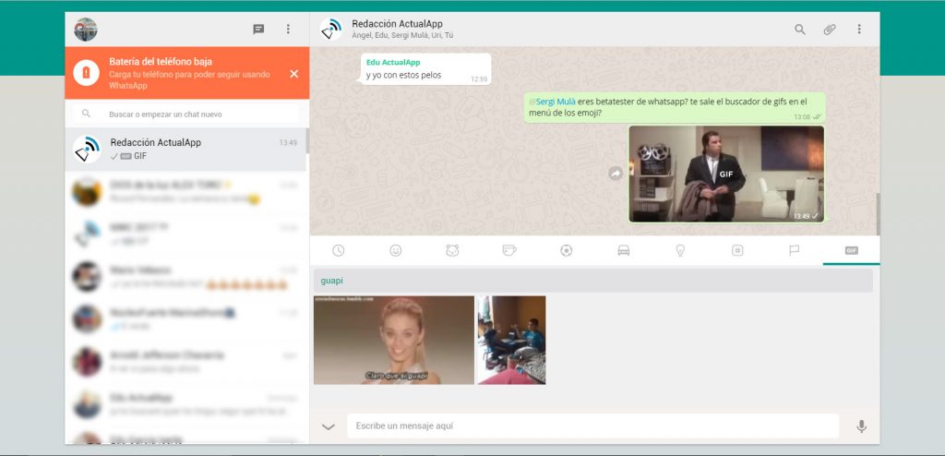
Task: Select the recent emojis clock tab
Action: [x=338, y=250]
